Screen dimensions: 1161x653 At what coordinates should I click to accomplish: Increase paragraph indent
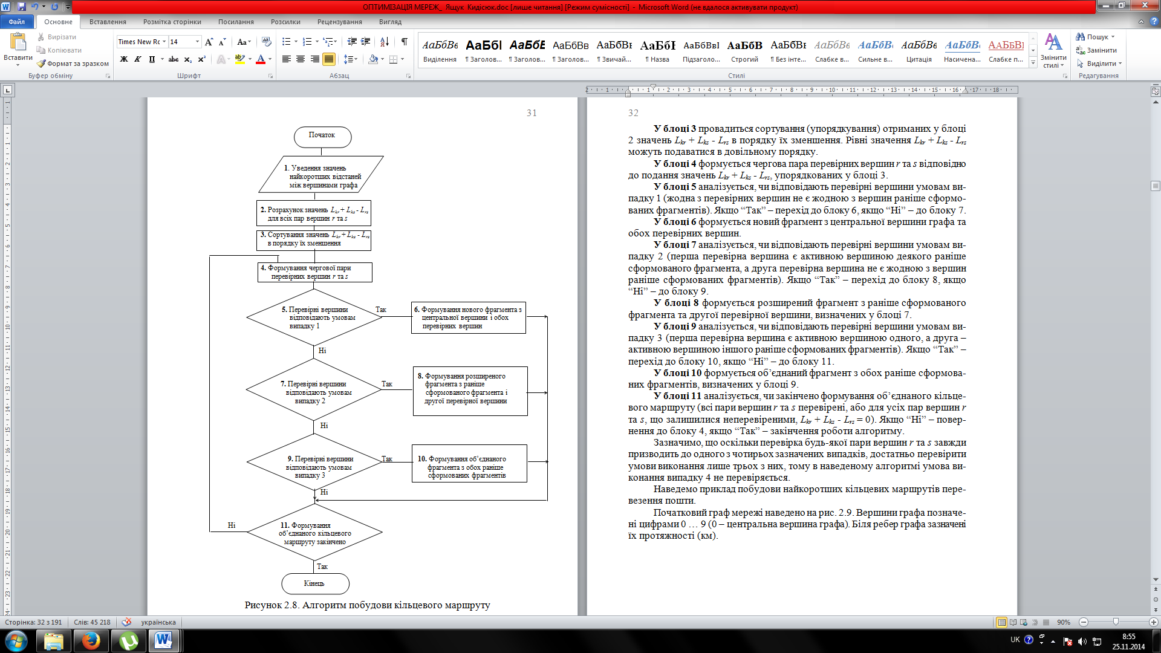(366, 42)
